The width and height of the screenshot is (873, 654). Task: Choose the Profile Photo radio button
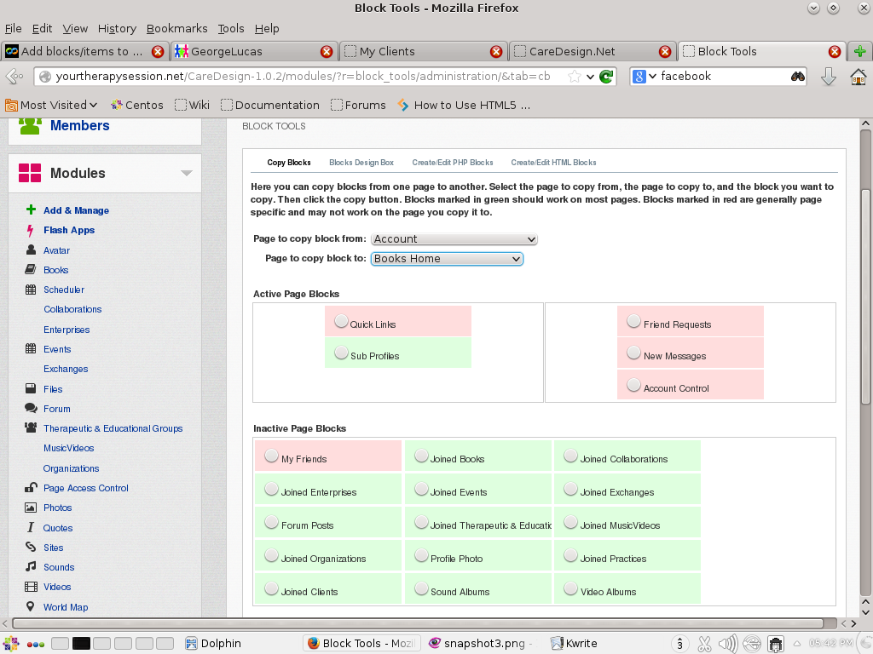click(421, 555)
